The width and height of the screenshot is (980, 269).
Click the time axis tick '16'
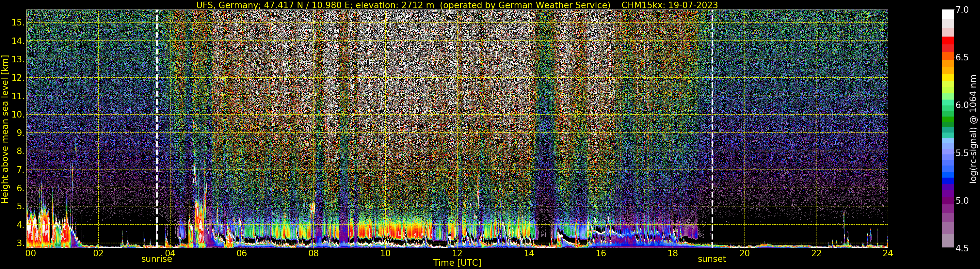click(601, 253)
